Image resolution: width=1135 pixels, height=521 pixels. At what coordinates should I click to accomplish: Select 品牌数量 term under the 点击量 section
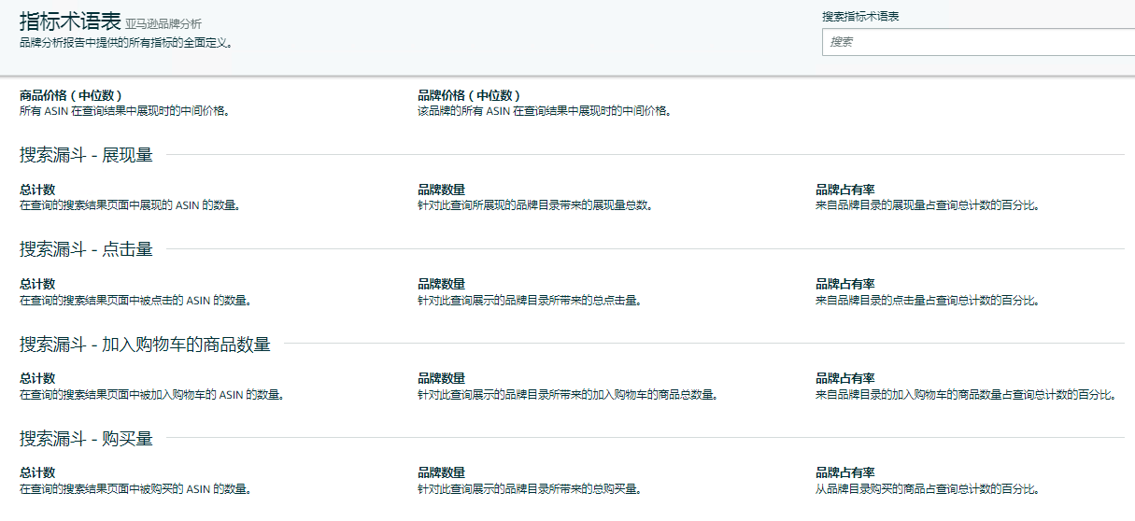441,284
